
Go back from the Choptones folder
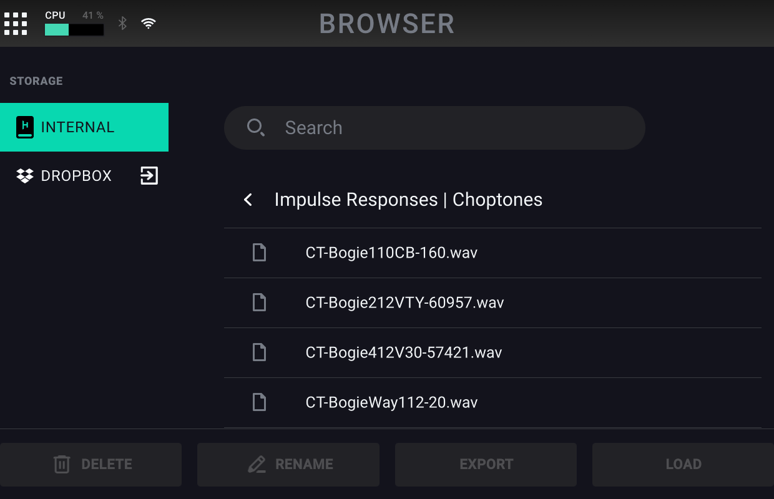tap(248, 200)
